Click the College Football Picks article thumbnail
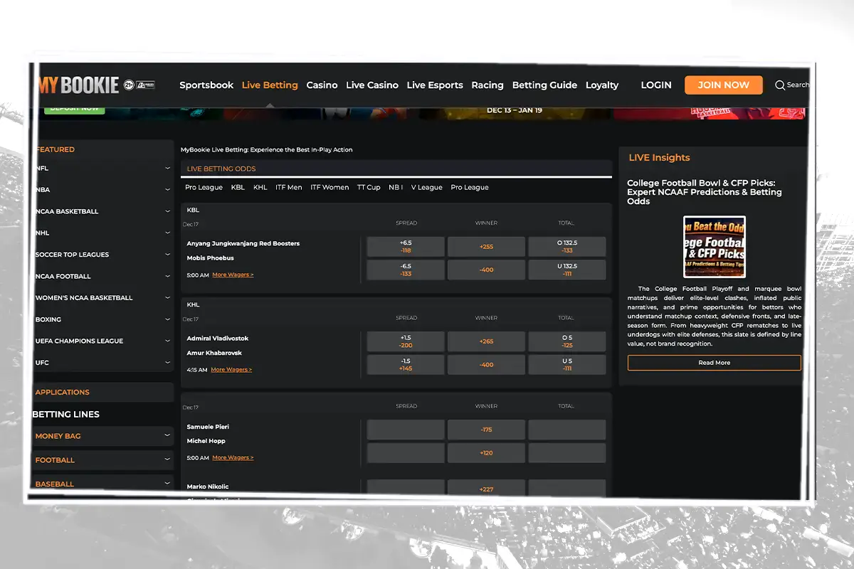The image size is (854, 569). tap(714, 248)
